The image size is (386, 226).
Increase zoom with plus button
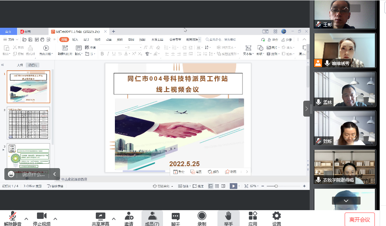pos(304,186)
